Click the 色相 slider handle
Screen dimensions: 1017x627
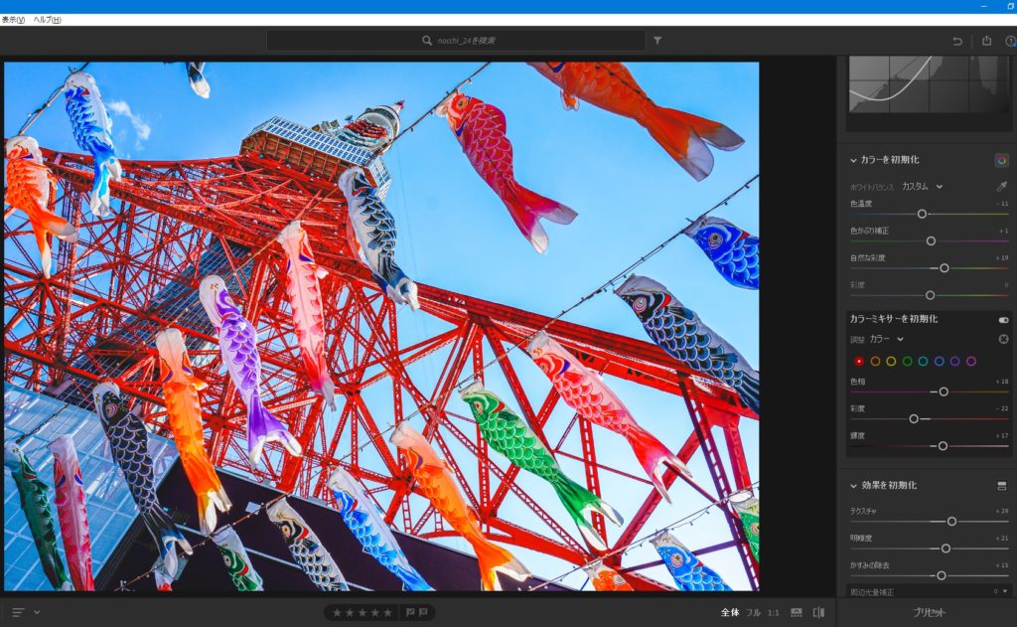(x=944, y=392)
